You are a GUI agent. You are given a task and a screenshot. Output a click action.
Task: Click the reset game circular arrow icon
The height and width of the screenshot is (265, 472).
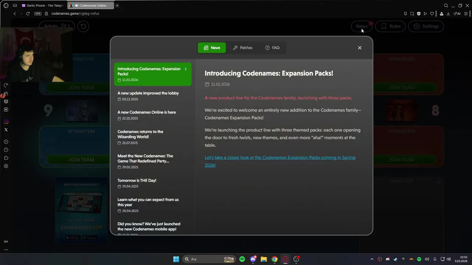(83, 26)
